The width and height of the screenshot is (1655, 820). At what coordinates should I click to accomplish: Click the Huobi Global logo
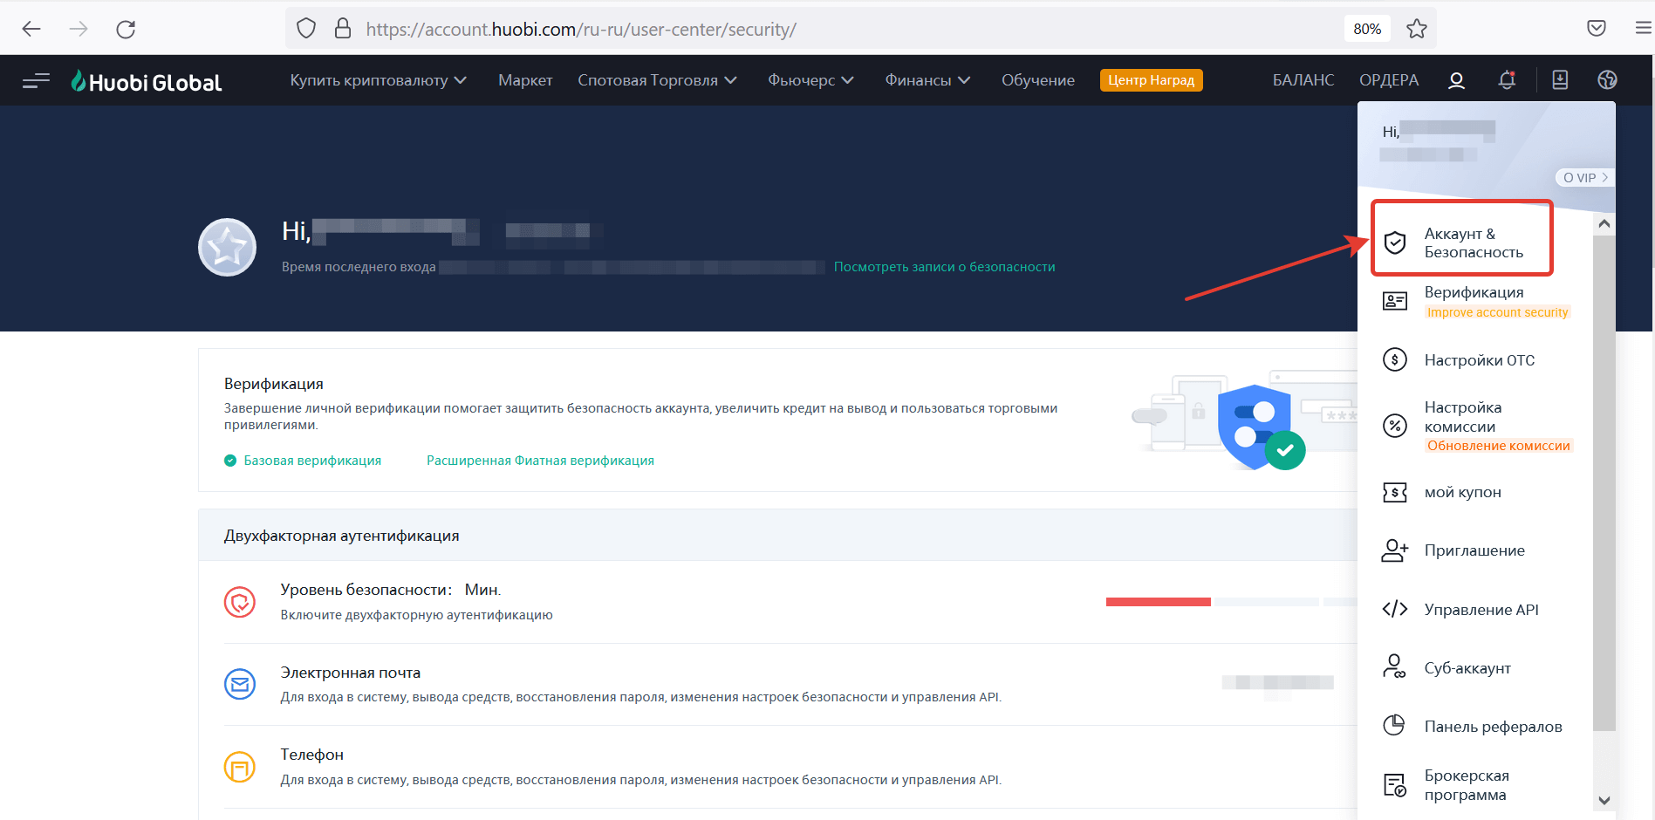147,82
